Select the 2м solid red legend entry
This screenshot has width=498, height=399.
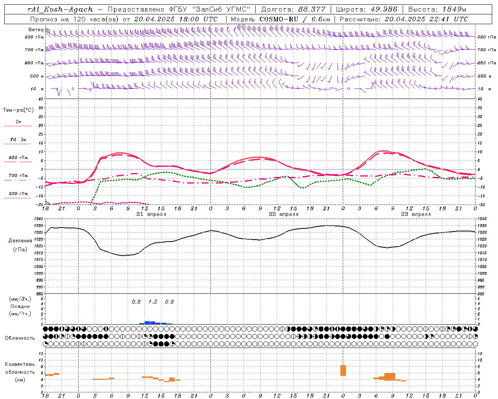tap(18, 124)
